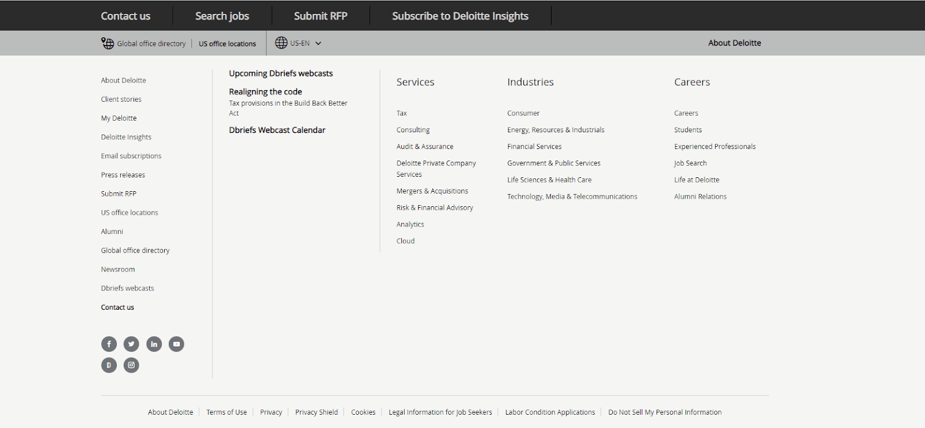The height and width of the screenshot is (428, 925).
Task: Open Deloitte Private Company Services
Action: click(436, 169)
